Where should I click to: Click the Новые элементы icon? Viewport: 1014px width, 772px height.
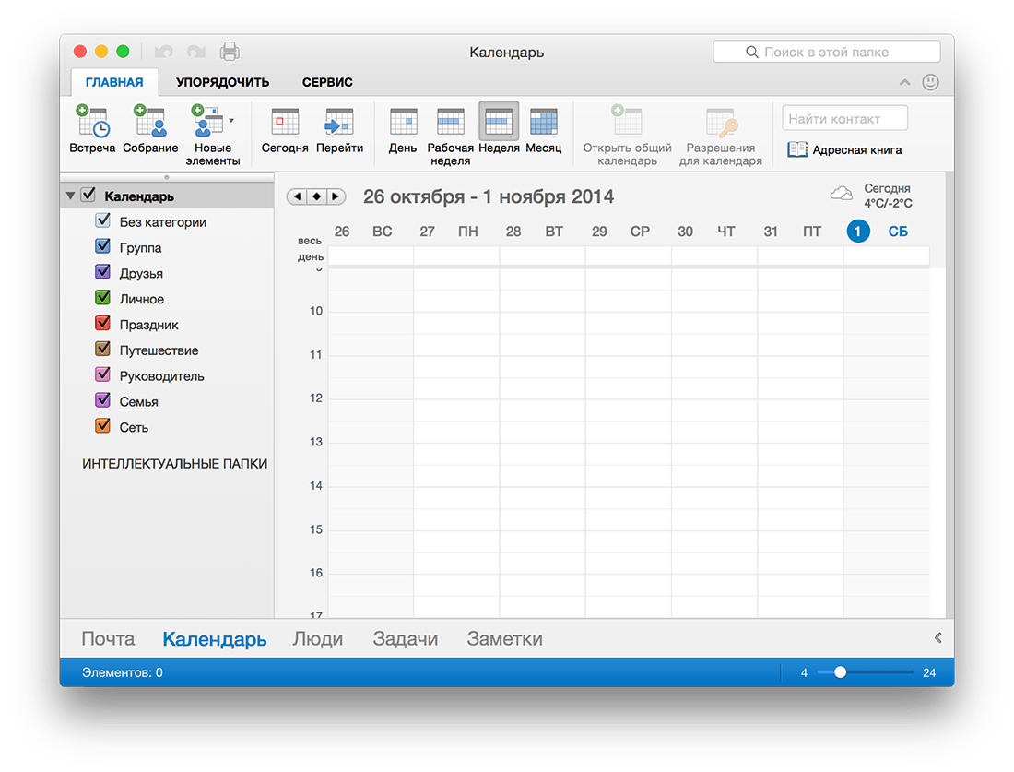pos(206,121)
